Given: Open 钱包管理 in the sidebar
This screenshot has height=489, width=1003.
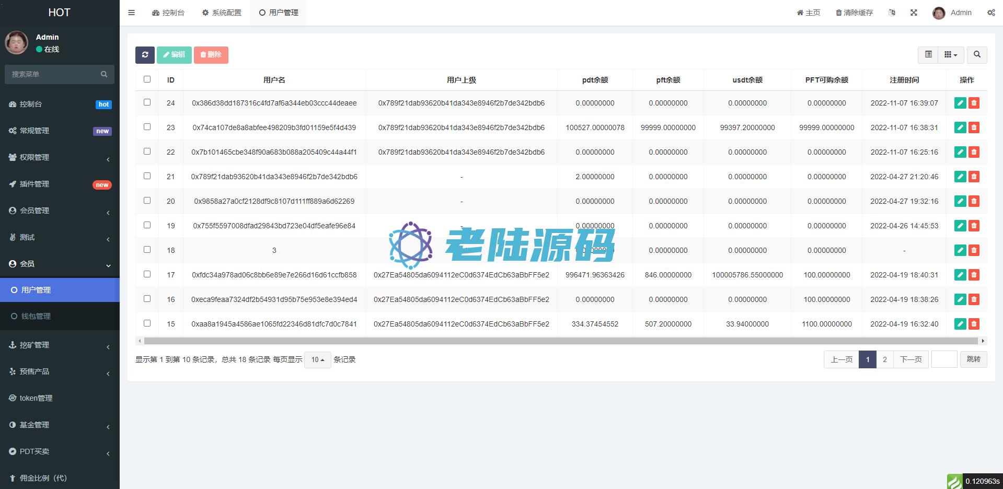Looking at the screenshot, I should point(36,316).
